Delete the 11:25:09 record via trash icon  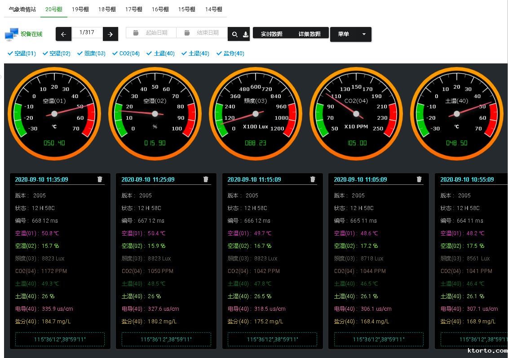(206, 179)
